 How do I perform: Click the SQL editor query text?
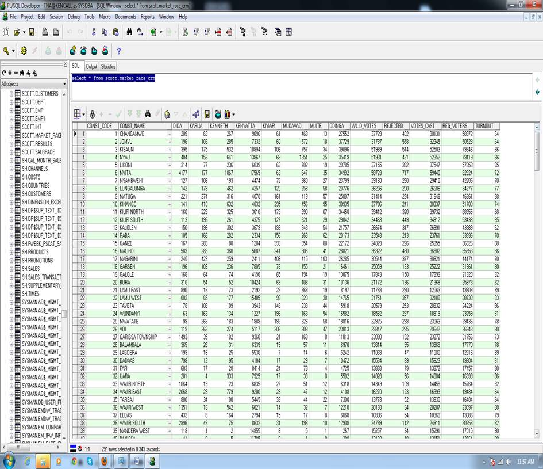[x=113, y=78]
